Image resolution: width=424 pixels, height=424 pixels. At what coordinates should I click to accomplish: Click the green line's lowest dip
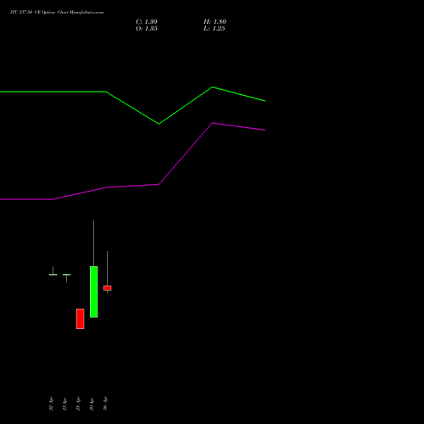[x=159, y=124]
